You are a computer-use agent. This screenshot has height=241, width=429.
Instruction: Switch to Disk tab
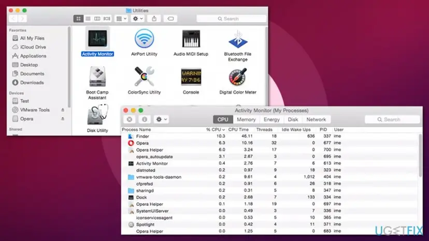click(x=293, y=119)
